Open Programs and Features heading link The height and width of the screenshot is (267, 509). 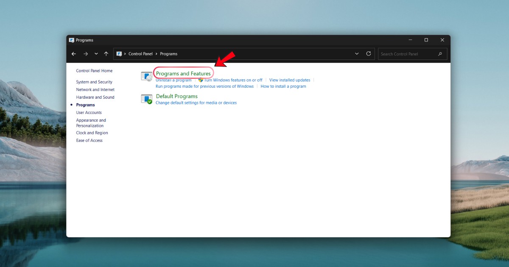point(183,73)
